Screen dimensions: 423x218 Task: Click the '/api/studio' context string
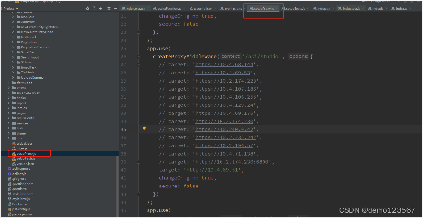tap(263, 57)
